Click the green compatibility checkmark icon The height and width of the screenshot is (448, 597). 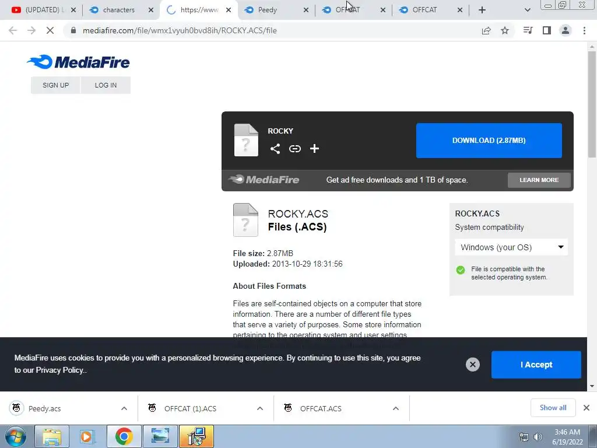(461, 270)
